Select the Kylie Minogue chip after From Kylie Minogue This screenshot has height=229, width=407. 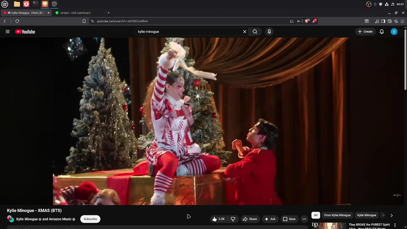(367, 215)
